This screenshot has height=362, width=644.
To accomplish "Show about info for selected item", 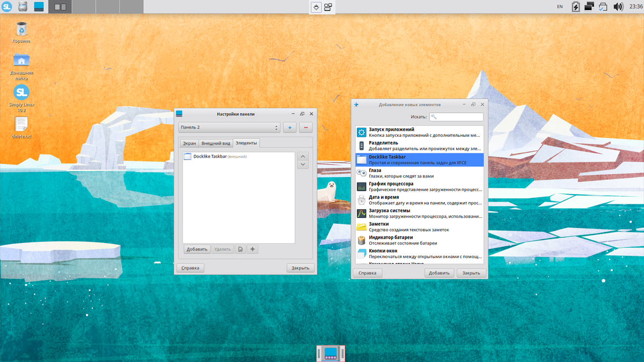I will click(253, 249).
